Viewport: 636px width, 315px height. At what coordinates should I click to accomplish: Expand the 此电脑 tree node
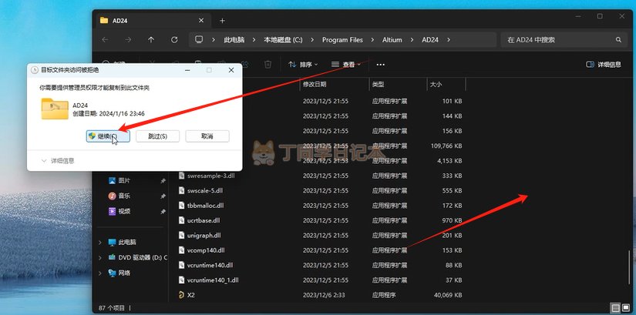click(100, 243)
